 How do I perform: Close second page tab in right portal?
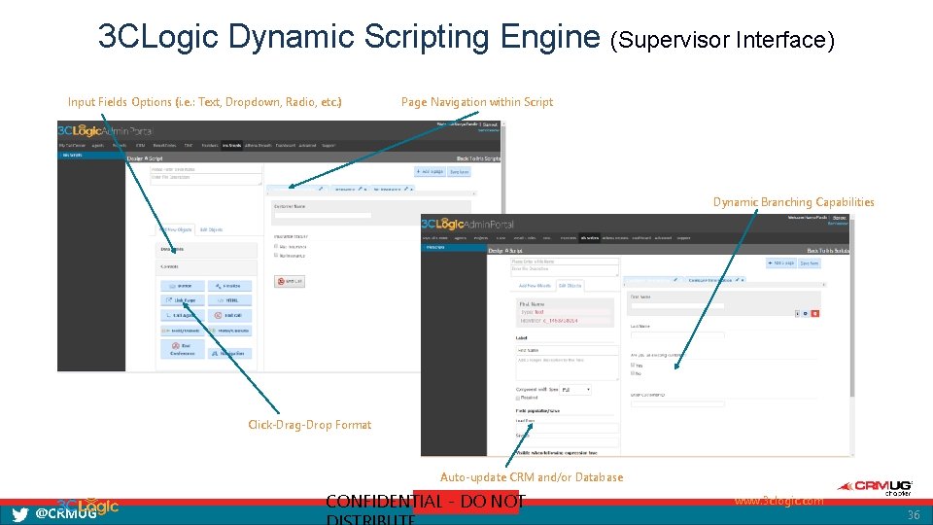[743, 280]
